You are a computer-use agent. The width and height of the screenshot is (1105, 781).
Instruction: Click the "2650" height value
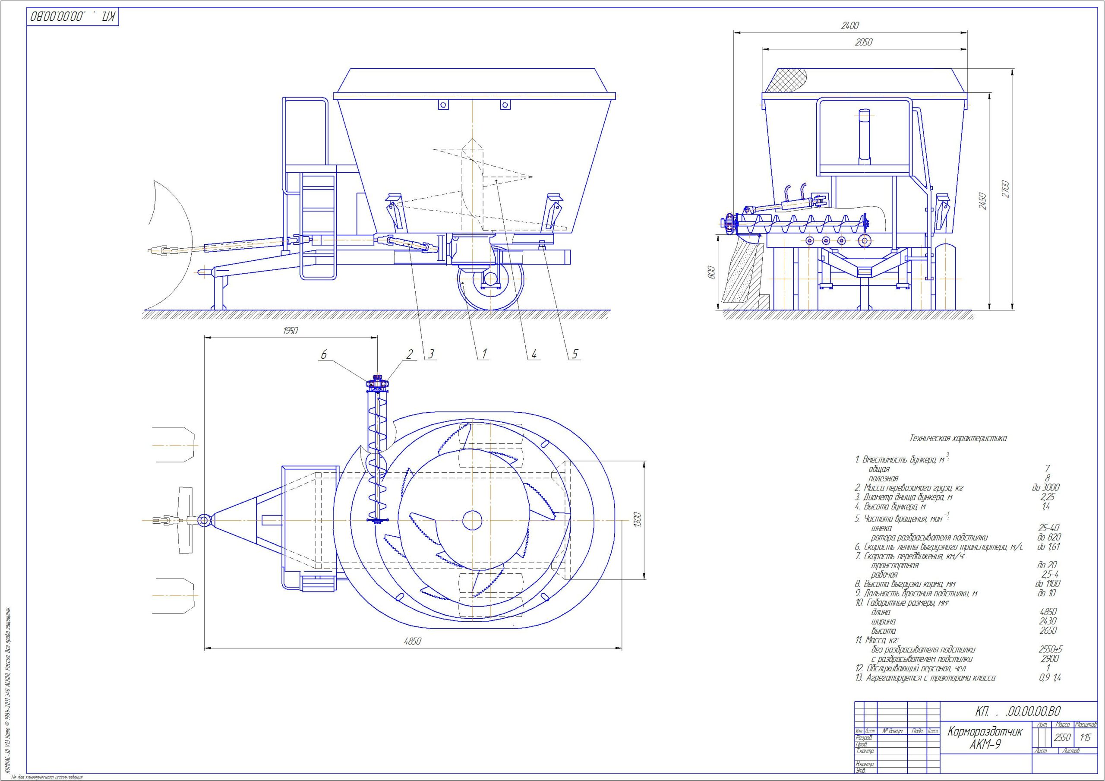(1048, 631)
